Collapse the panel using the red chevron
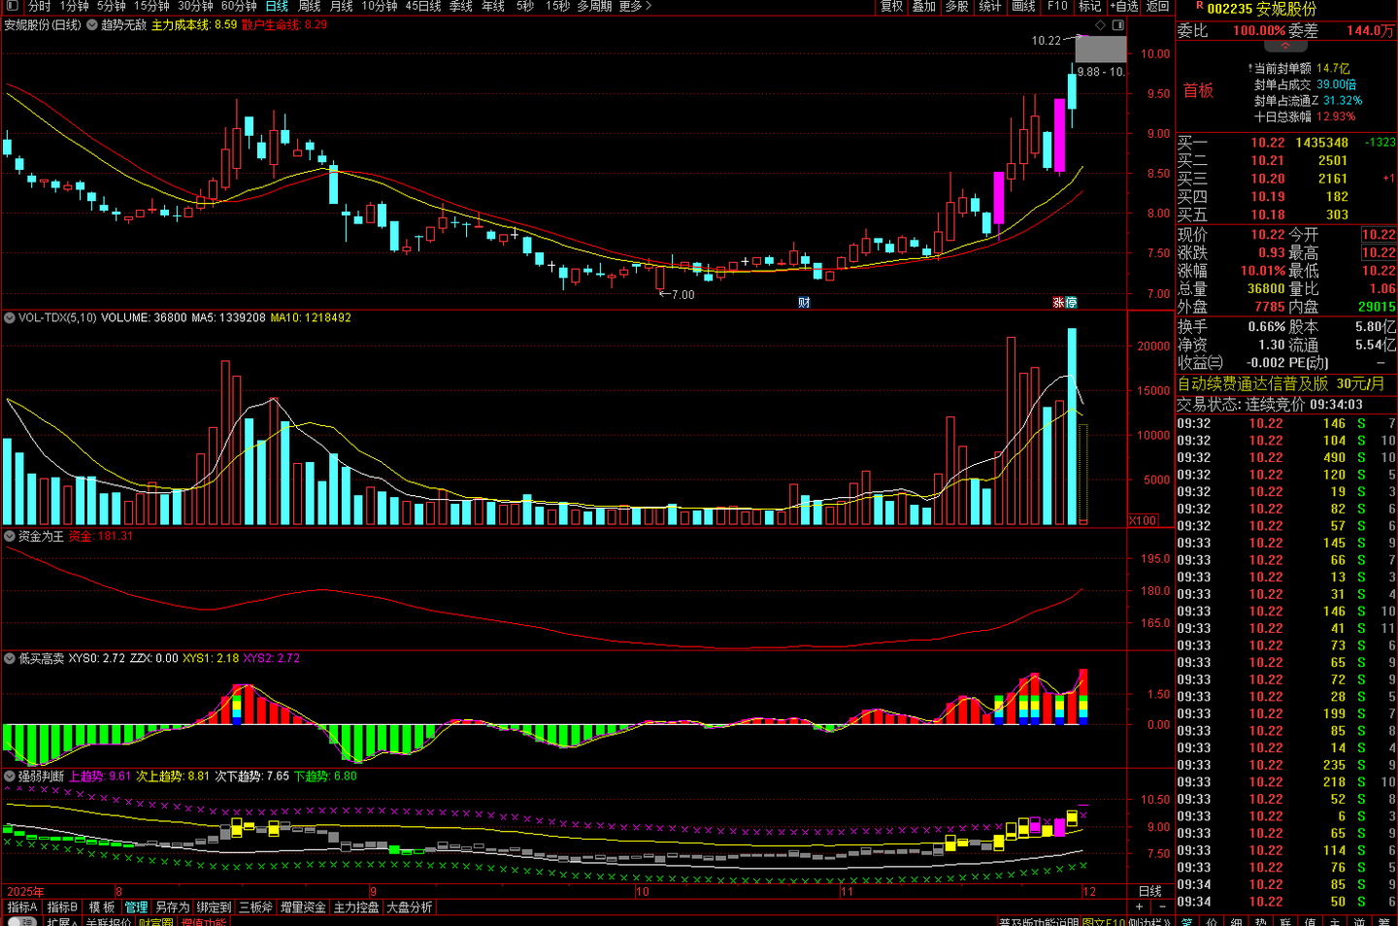Screen dimensions: 1398x926 (x=1284, y=46)
